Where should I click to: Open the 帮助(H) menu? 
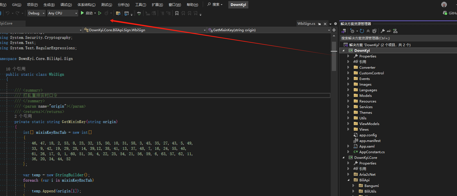tap(192, 5)
